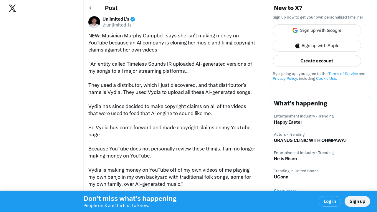
Task: Select the Happy Easter trending topic
Action: tap(288, 122)
